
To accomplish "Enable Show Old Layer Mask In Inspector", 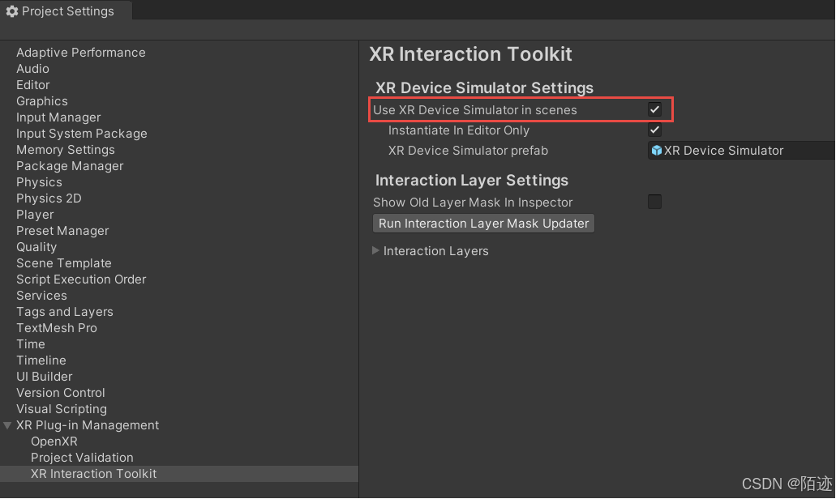I will [x=654, y=202].
